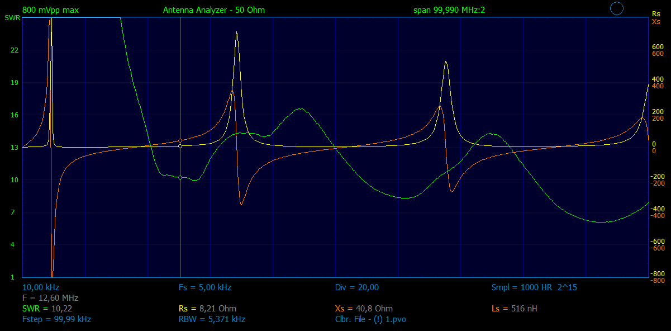Click the marker dot on the green SWR curve
The width and height of the screenshot is (671, 331).
coord(180,177)
